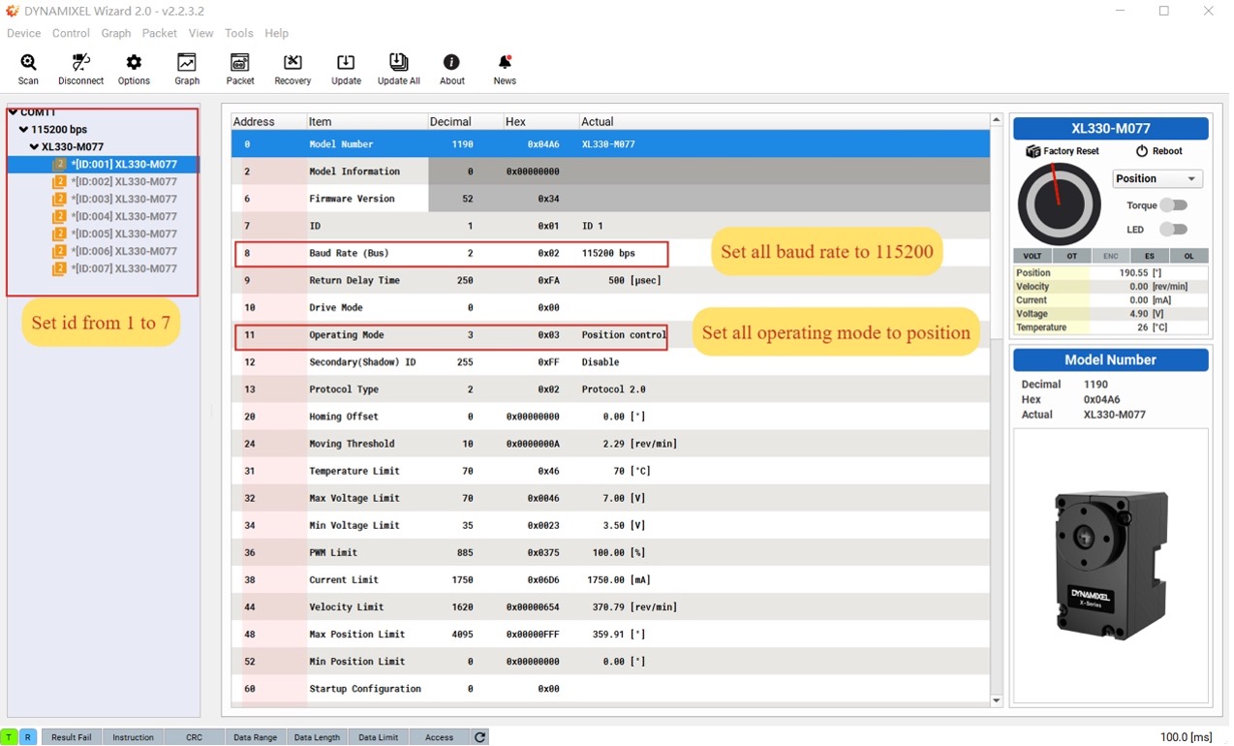Click the Instruction status button
The width and height of the screenshot is (1234, 746).
133,737
